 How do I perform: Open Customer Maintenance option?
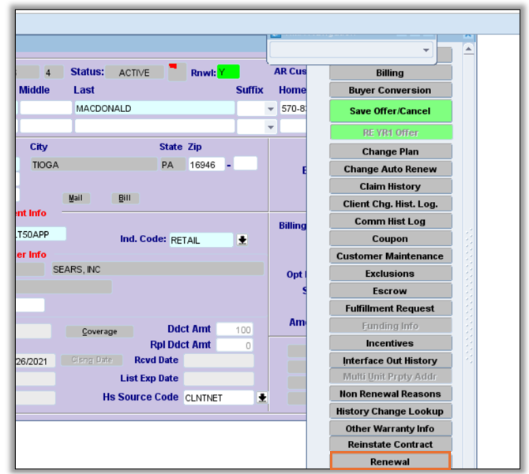coord(390,256)
